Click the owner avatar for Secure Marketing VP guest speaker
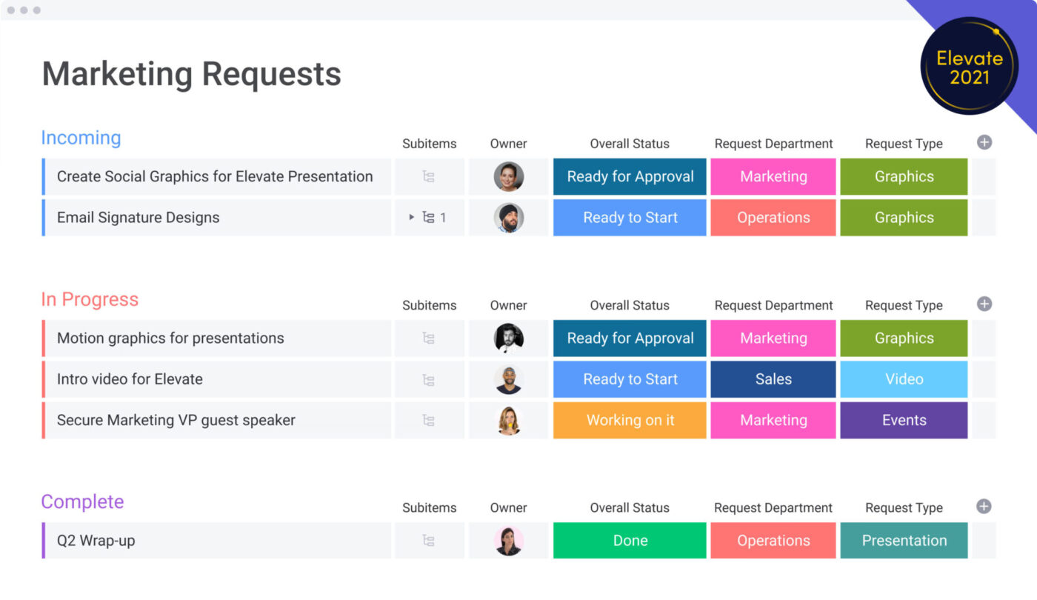Screen dimensions: 1037x600 pos(508,420)
